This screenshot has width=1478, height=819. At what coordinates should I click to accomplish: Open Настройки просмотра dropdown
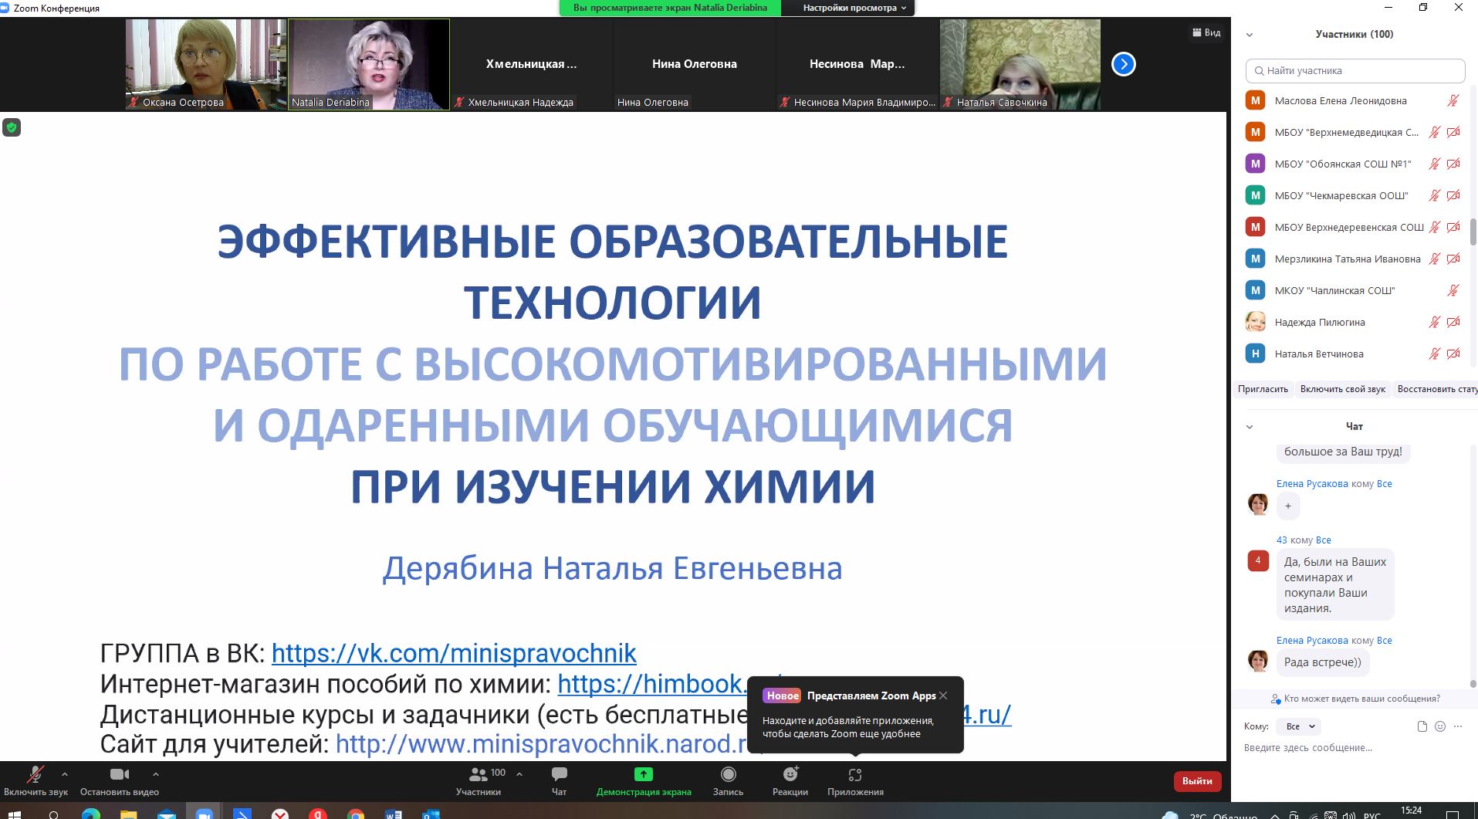point(854,8)
